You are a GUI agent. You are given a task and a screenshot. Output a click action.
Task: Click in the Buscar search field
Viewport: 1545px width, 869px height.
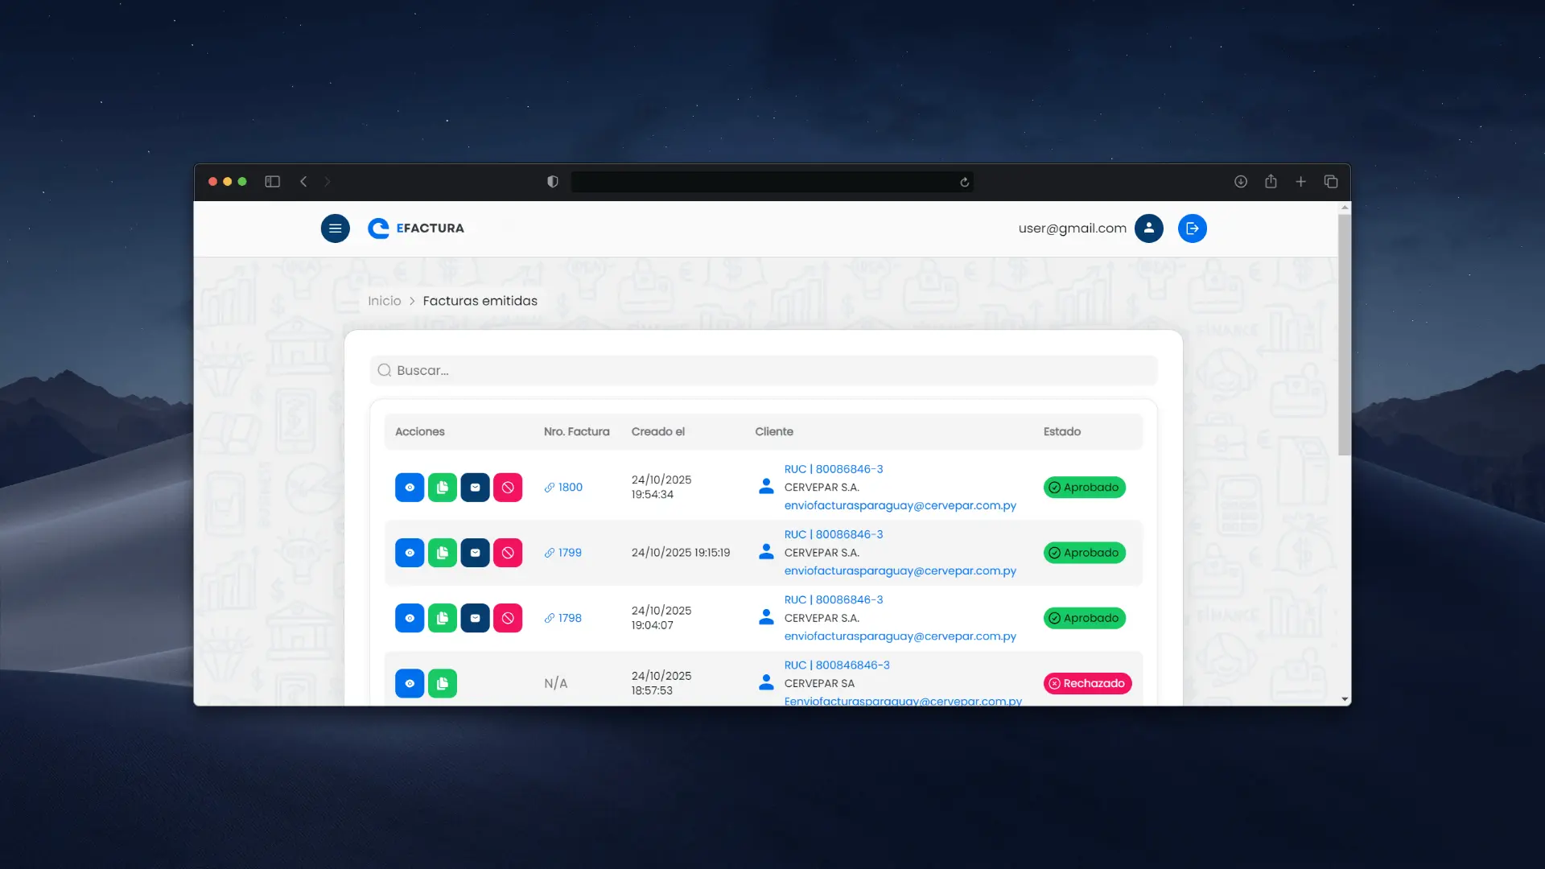[x=763, y=370]
